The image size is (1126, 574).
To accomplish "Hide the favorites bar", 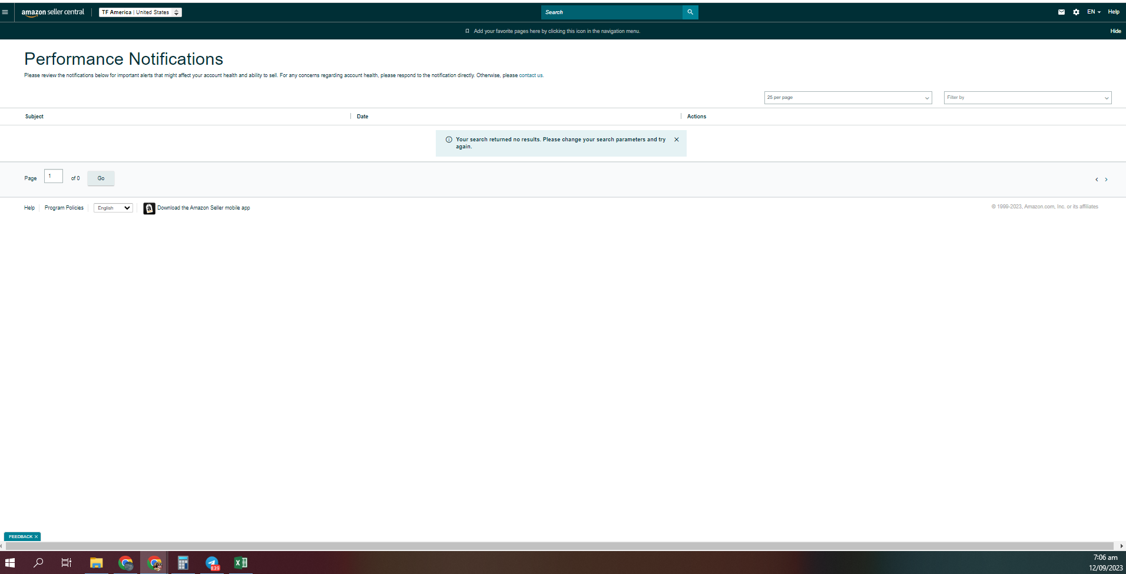I will click(x=1115, y=31).
